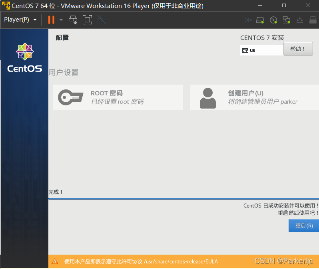Click the 已经设置 root 密码 status text

point(118,102)
